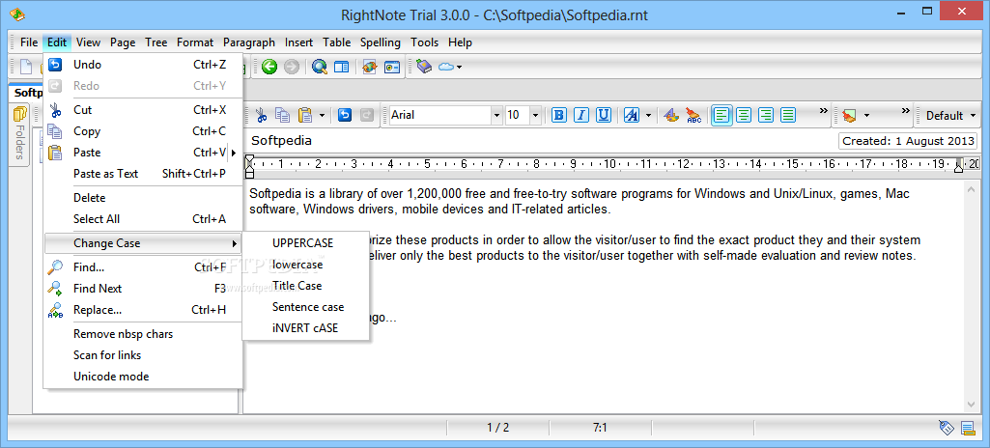Click the cloud sync icon

446,67
